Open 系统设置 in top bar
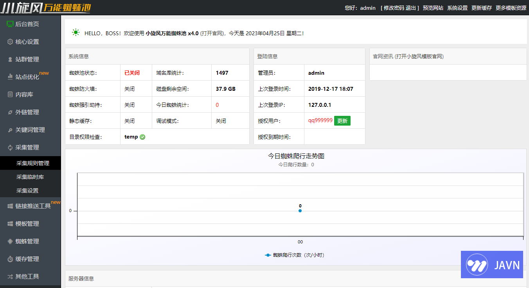Image resolution: width=529 pixels, height=288 pixels. [457, 8]
